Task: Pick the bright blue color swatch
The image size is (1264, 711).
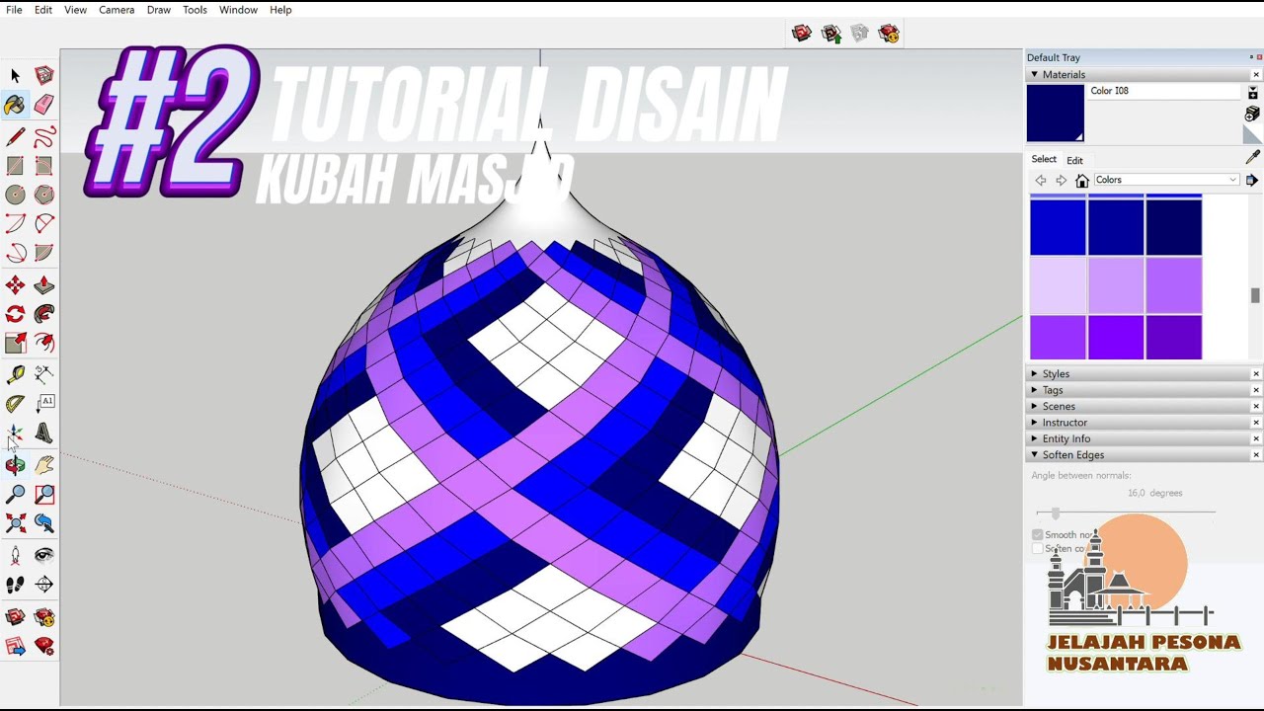Action: click(x=1058, y=226)
